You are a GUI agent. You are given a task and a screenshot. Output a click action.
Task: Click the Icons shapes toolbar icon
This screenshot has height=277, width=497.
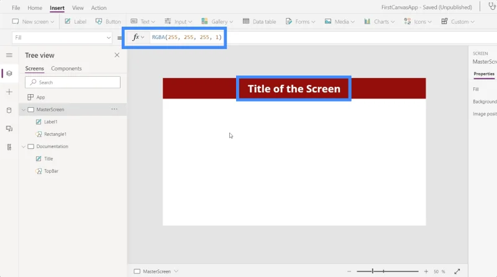coord(408,21)
